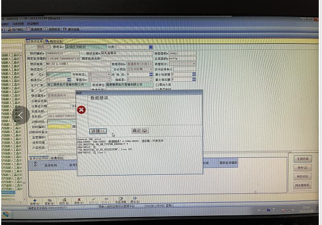Click the 通用名 field
The width and height of the screenshot is (322, 225).
click(x=86, y=47)
